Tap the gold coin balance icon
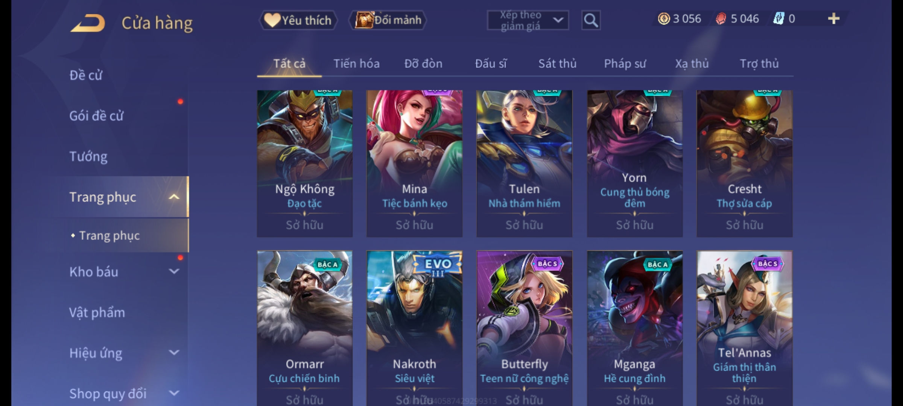Image resolution: width=903 pixels, height=406 pixels. pyautogui.click(x=664, y=19)
